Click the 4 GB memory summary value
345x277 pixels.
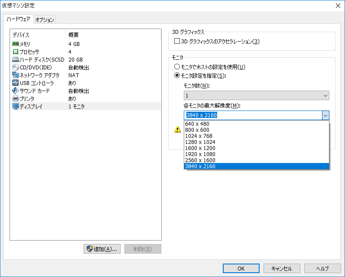pyautogui.click(x=74, y=44)
